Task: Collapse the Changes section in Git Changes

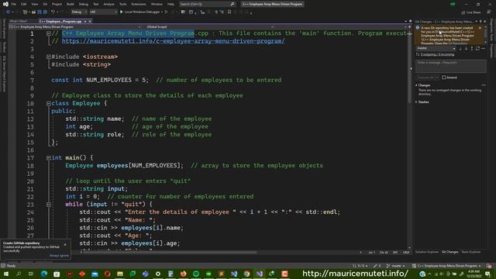Action: click(x=417, y=85)
